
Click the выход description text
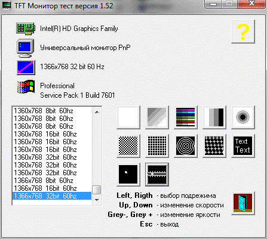170,224
